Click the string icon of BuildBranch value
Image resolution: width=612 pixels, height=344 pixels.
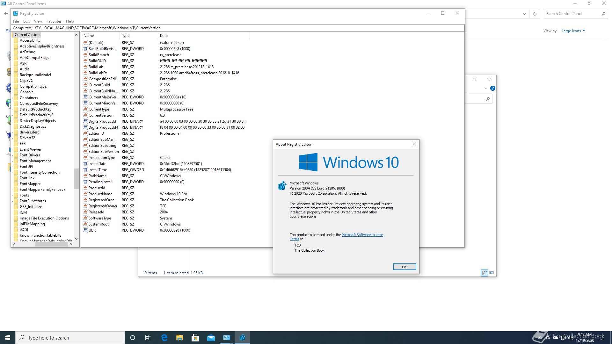pos(85,54)
